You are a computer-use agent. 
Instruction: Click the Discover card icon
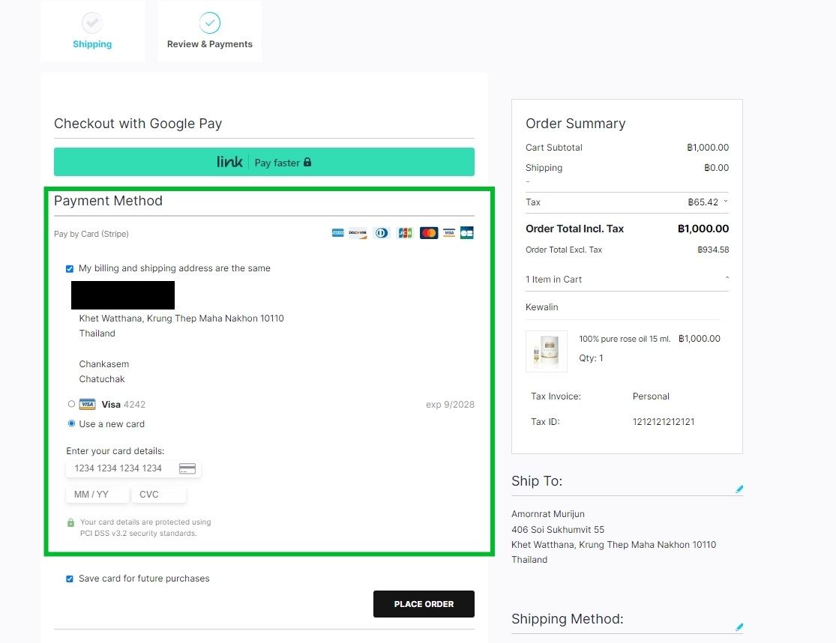358,233
